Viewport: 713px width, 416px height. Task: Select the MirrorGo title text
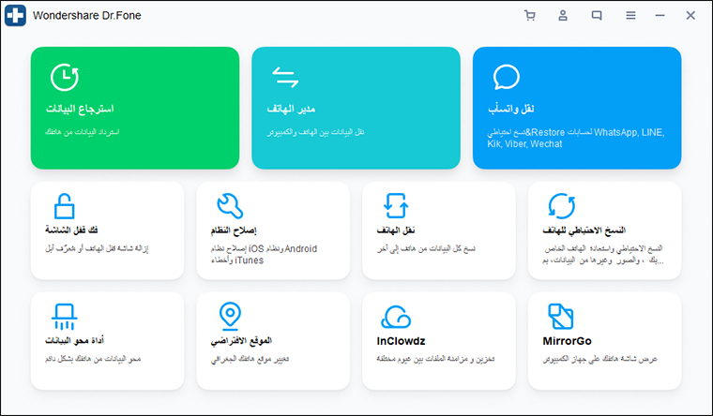tap(567, 341)
